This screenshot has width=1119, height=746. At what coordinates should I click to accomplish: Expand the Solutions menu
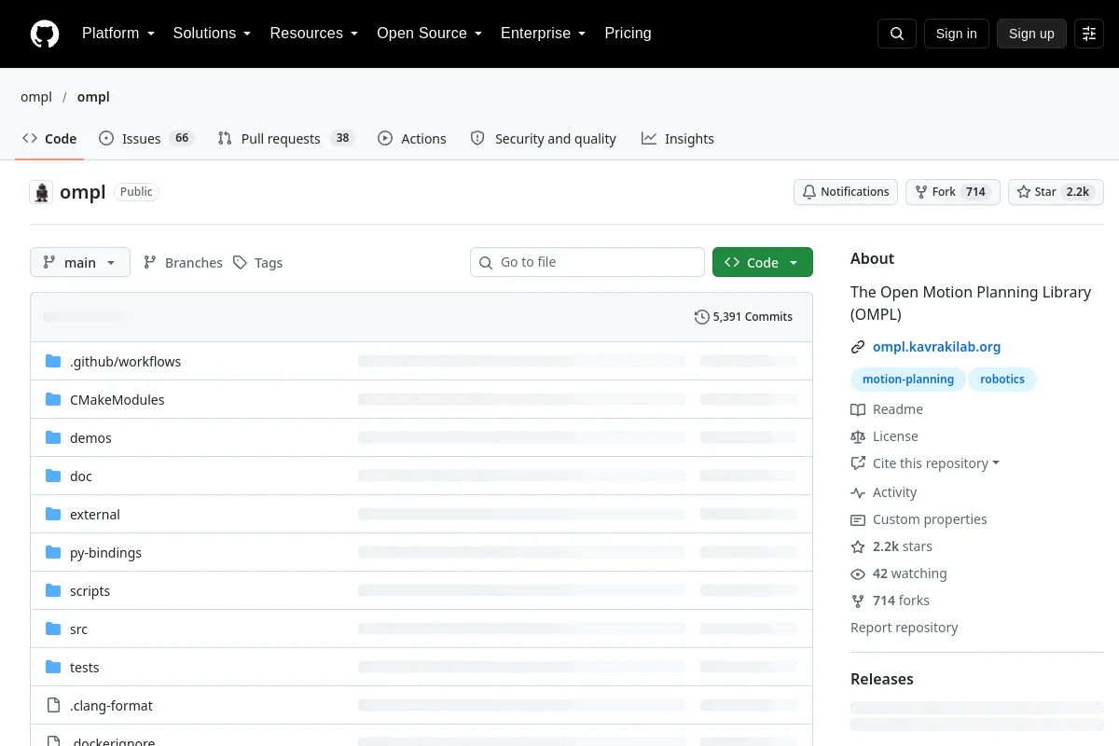click(x=212, y=34)
